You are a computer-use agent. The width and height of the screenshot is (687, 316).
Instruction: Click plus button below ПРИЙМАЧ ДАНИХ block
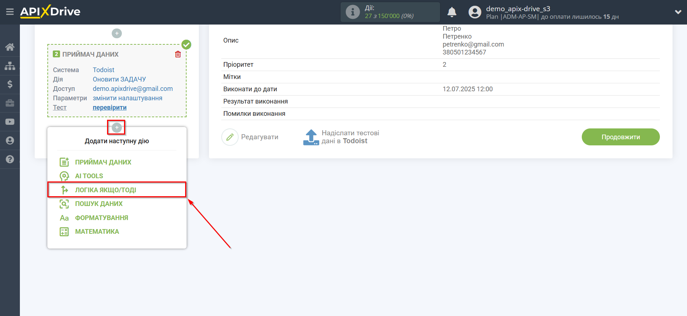117,127
